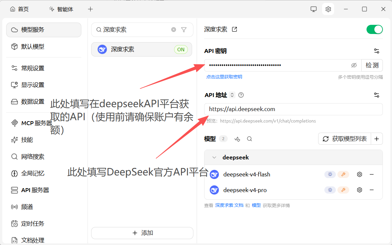Click the deepseek-v4-pro whale logo
The width and height of the screenshot is (392, 245).
(x=214, y=190)
